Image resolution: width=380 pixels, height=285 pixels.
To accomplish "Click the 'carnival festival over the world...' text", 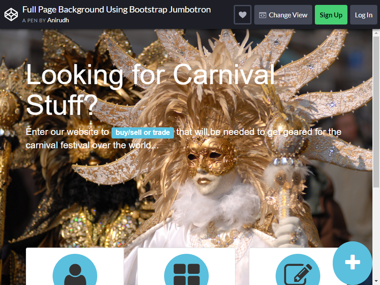I will pyautogui.click(x=92, y=146).
